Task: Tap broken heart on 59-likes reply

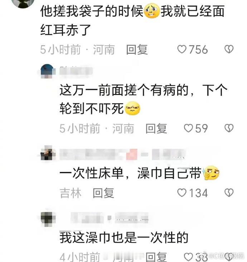Action: click(x=229, y=128)
